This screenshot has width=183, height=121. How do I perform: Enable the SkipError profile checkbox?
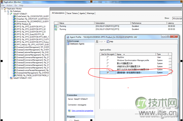pos(108,57)
